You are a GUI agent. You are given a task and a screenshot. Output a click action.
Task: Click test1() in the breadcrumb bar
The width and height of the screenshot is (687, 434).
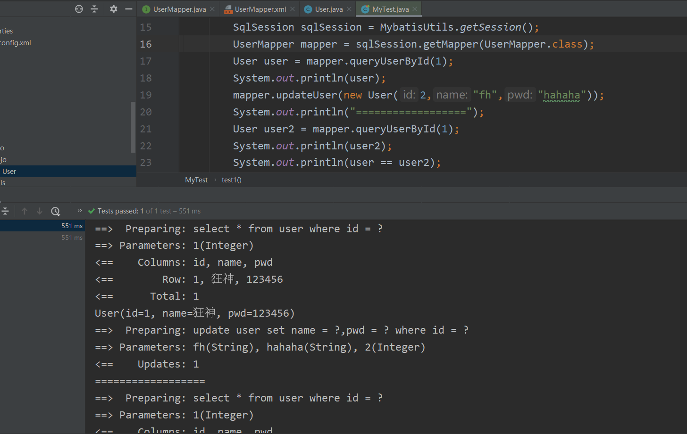(232, 180)
